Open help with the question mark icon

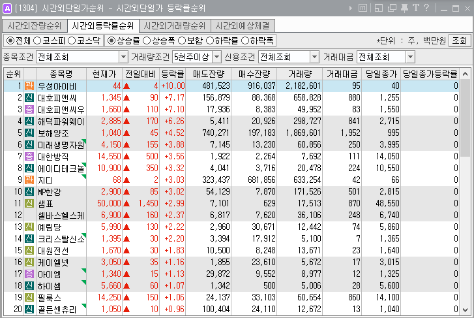point(426,8)
